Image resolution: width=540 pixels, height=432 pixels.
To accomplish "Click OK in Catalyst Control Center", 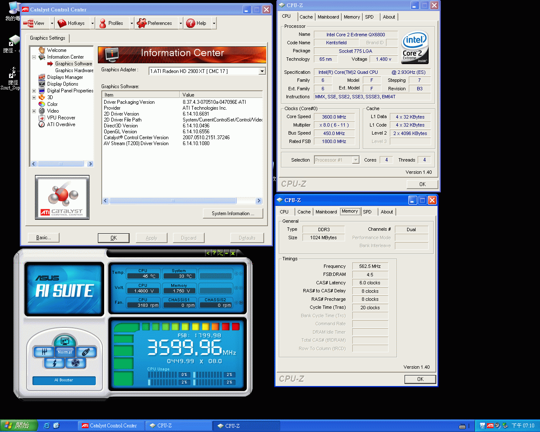I will [113, 238].
